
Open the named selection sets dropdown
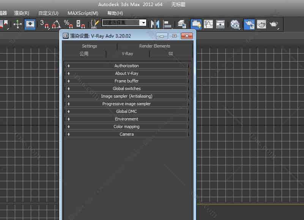click(x=143, y=23)
